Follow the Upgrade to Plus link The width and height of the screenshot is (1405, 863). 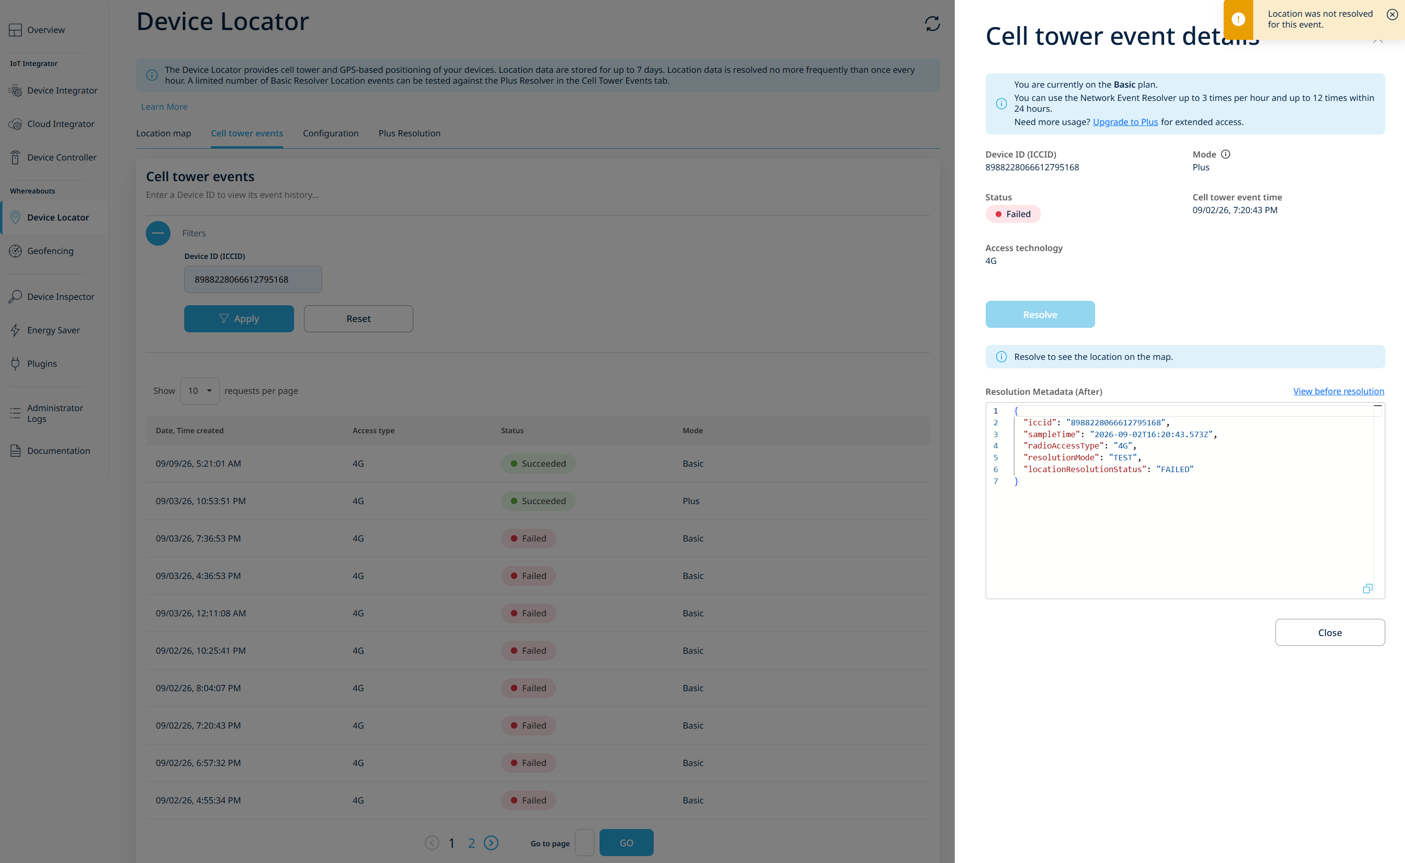pyautogui.click(x=1125, y=122)
